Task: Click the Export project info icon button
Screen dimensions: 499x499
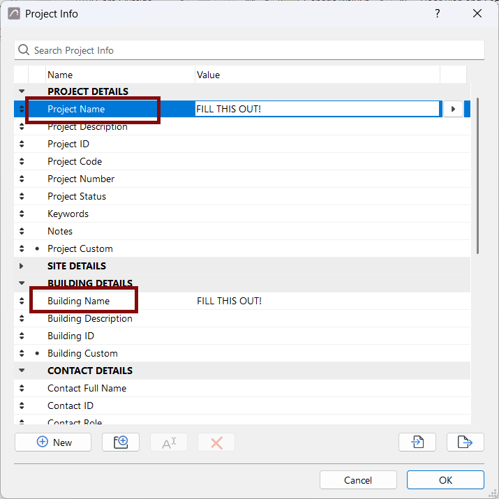Action: pyautogui.click(x=466, y=442)
